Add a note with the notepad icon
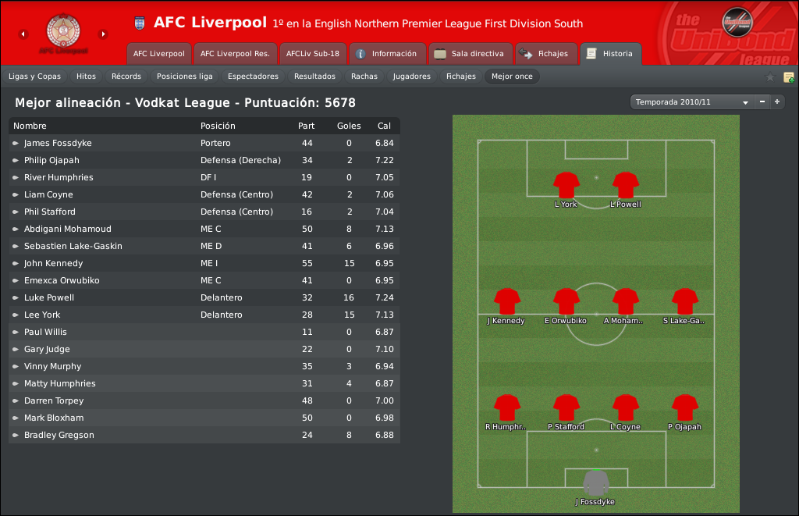 789,77
